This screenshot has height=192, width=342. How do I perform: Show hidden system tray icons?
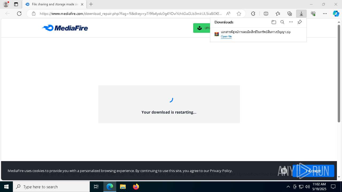click(288, 187)
